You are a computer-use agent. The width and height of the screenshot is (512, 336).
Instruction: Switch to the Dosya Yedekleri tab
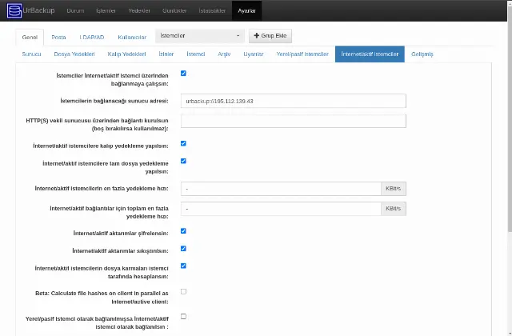(x=74, y=54)
